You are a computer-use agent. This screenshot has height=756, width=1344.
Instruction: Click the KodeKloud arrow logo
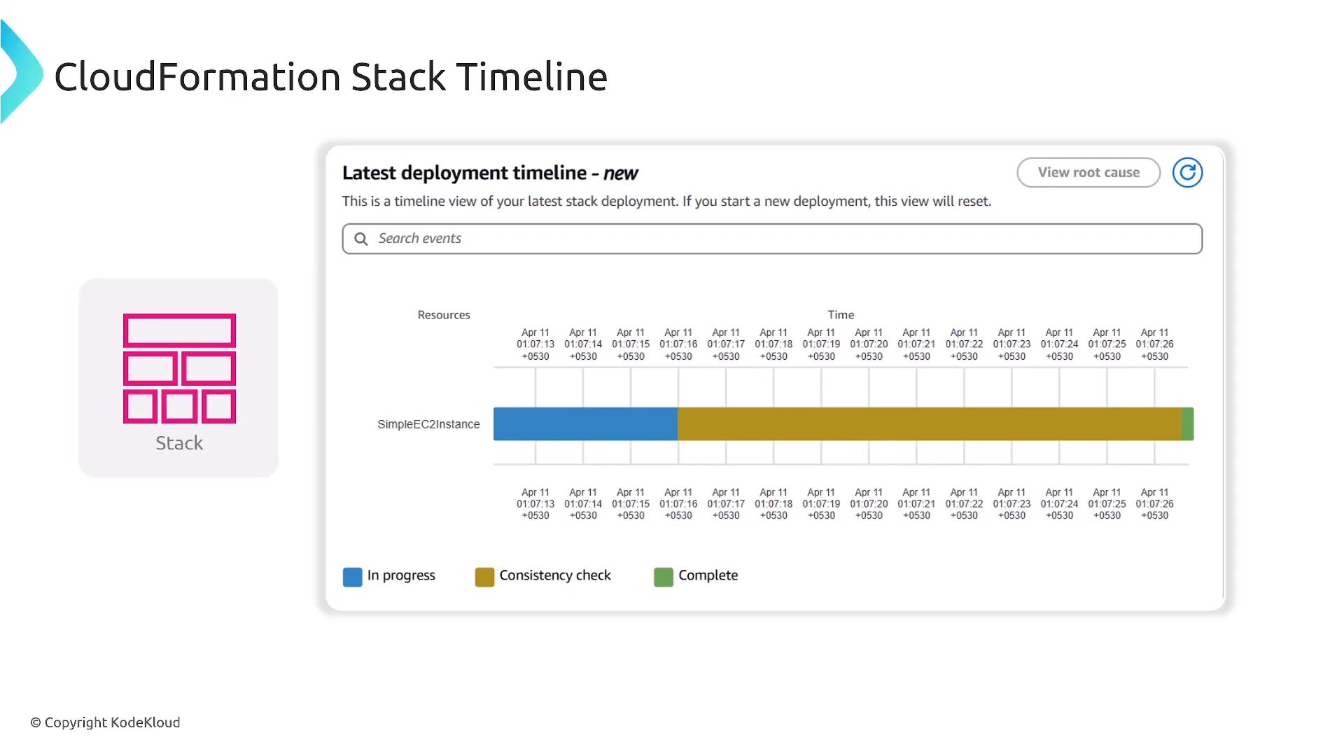[21, 72]
